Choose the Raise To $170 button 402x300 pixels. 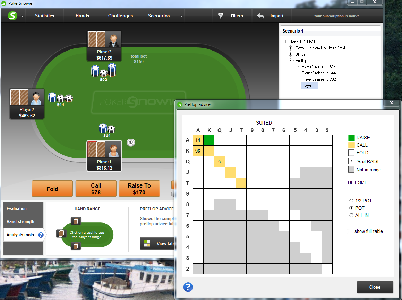point(139,189)
